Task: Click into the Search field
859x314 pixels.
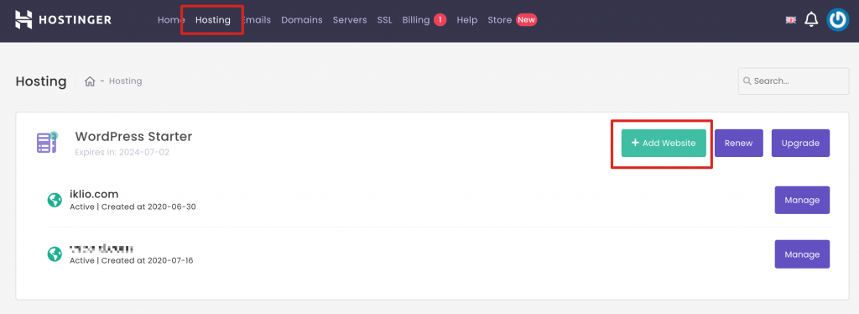Action: (794, 81)
